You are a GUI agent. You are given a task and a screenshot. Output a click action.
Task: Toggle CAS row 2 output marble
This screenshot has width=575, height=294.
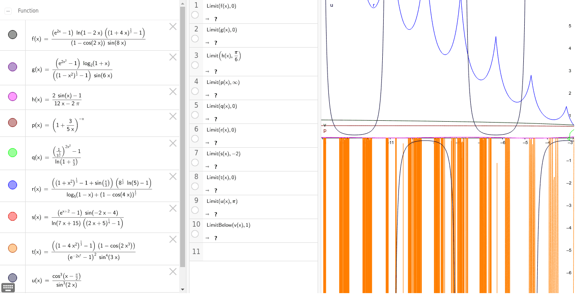coord(195,39)
